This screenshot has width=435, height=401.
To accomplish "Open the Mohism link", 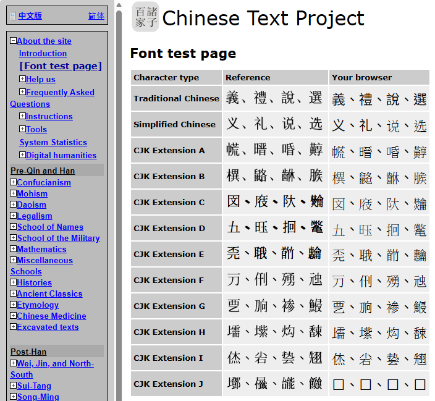I will tap(32, 193).
